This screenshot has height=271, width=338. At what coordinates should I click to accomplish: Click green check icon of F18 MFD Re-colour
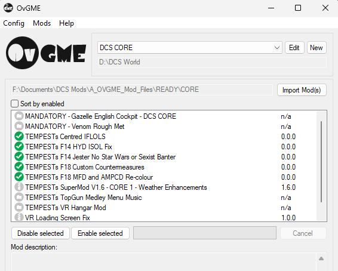pyautogui.click(x=19, y=177)
